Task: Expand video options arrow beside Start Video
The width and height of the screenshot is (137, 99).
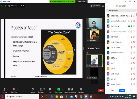Action: point(18,89)
